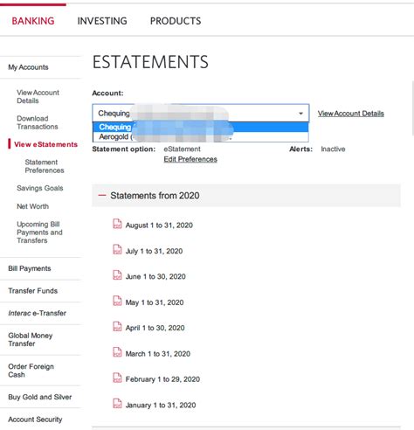Open the BANKING tab
Screen dimensions: 414x430
(x=33, y=21)
